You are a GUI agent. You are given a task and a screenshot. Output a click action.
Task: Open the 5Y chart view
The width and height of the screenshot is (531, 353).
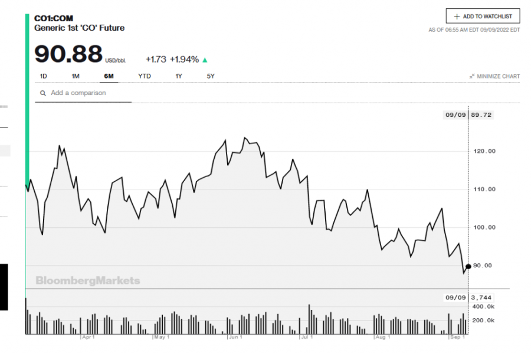211,76
